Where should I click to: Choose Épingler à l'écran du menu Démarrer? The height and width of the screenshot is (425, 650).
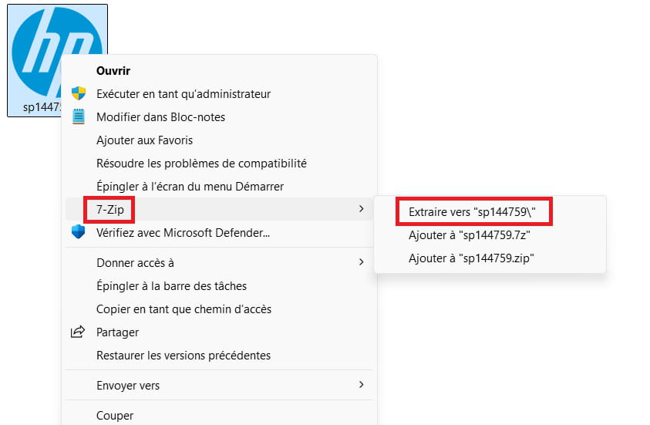tap(190, 187)
